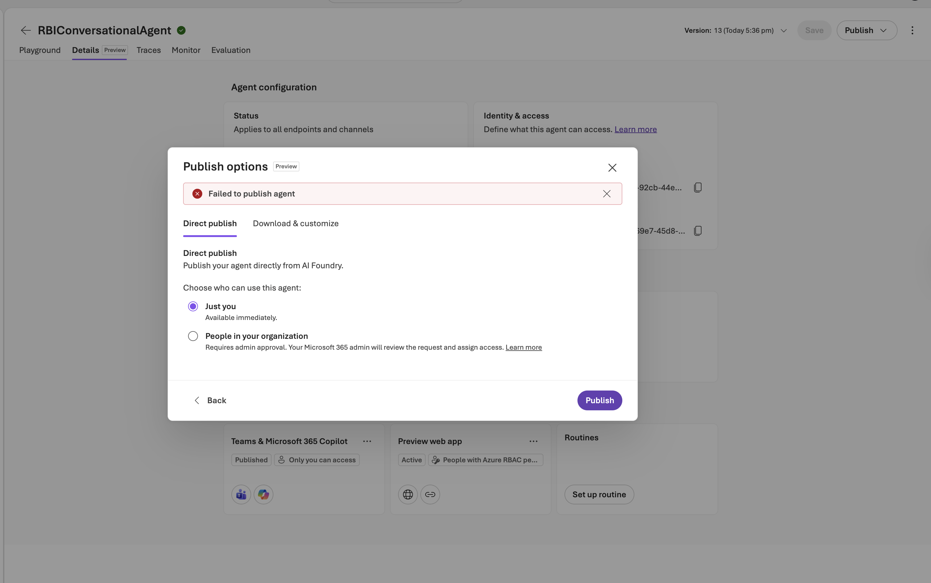Switch to Download & customize tab
931x583 pixels.
(296, 224)
